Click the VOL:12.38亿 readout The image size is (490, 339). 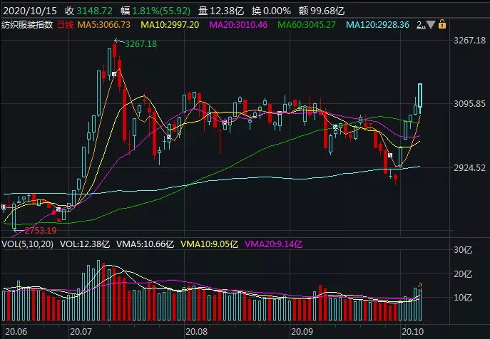click(x=85, y=244)
